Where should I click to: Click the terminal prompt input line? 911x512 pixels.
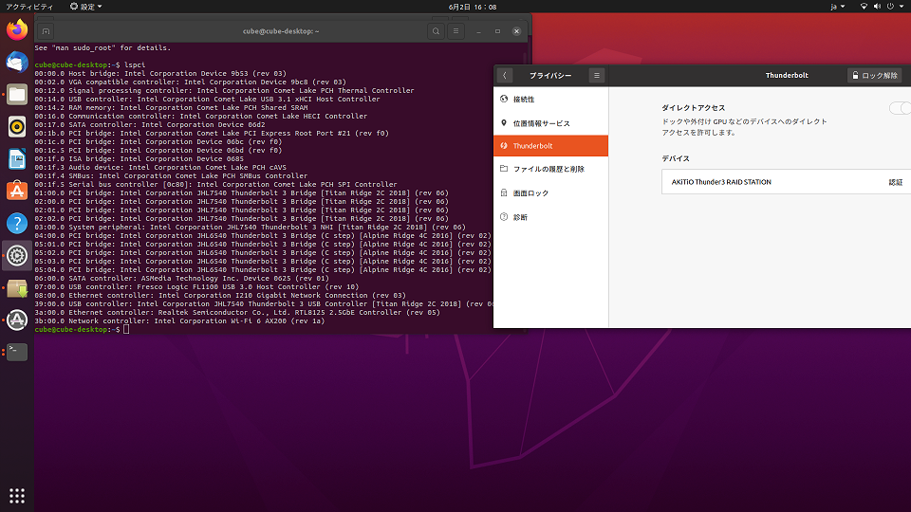pos(82,330)
